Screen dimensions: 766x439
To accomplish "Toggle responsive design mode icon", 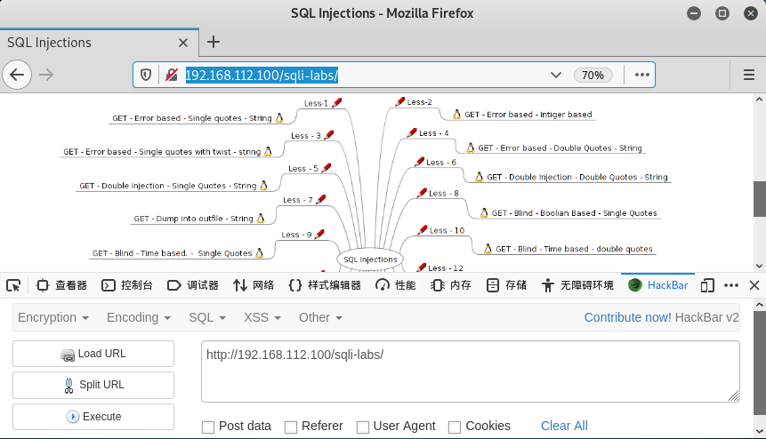I will (707, 285).
